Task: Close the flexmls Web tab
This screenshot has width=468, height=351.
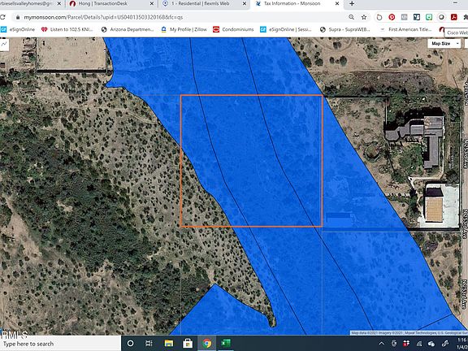Action: (244, 4)
